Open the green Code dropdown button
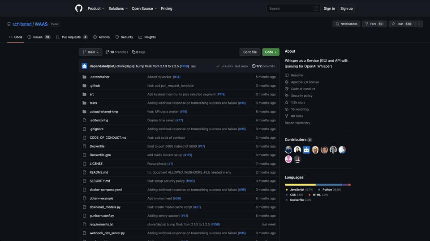Image resolution: width=430 pixels, height=241 pixels. click(x=271, y=52)
